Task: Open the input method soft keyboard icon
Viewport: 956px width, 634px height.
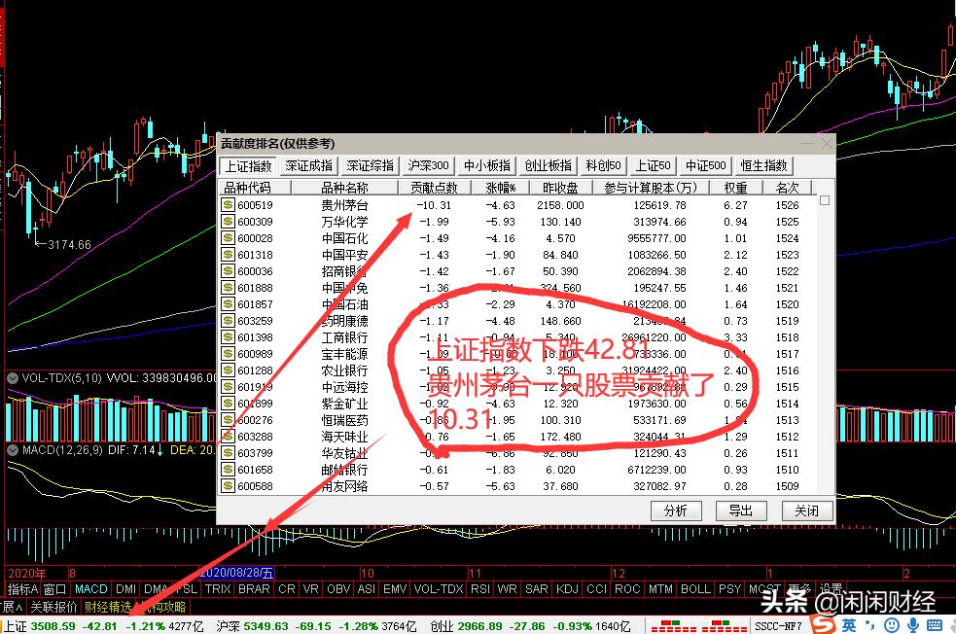Action: click(934, 625)
